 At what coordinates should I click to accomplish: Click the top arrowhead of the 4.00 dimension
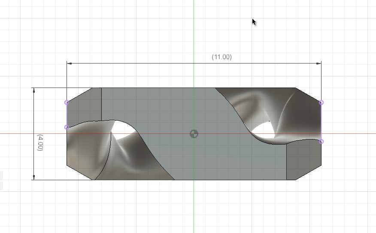[x=34, y=91]
